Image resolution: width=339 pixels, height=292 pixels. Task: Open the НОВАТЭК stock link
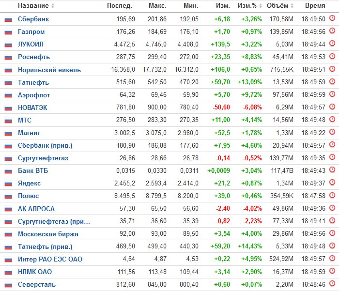coord(32,108)
